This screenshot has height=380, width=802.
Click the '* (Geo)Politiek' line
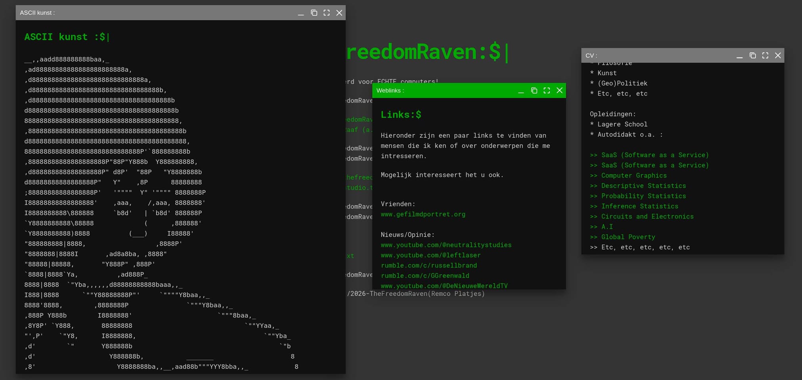click(618, 84)
